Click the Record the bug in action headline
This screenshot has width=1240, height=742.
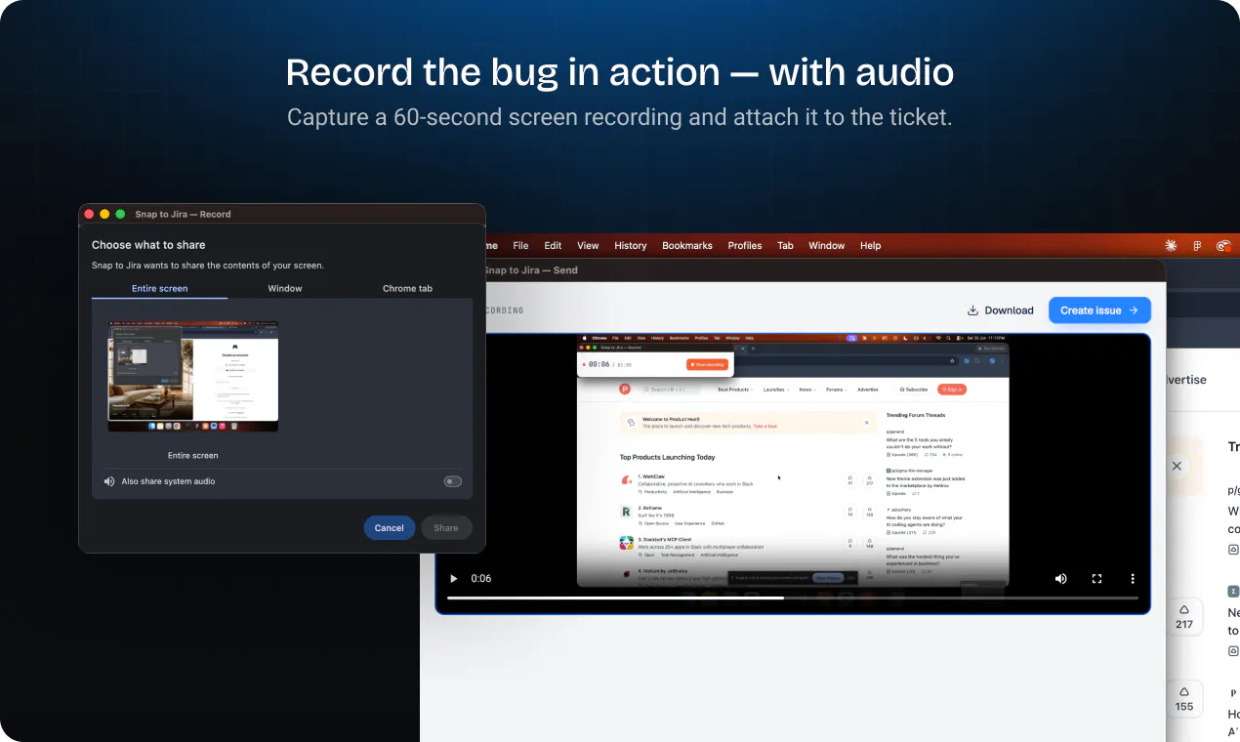pyautogui.click(x=620, y=73)
